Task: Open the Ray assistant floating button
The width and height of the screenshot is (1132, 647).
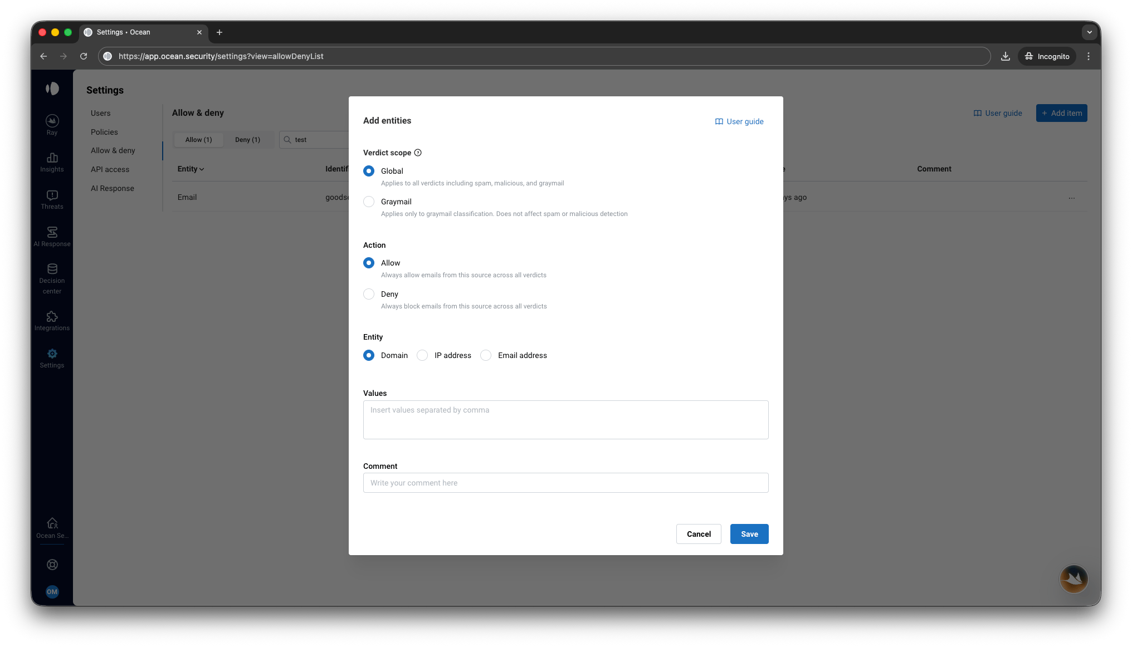Action: pyautogui.click(x=1074, y=579)
